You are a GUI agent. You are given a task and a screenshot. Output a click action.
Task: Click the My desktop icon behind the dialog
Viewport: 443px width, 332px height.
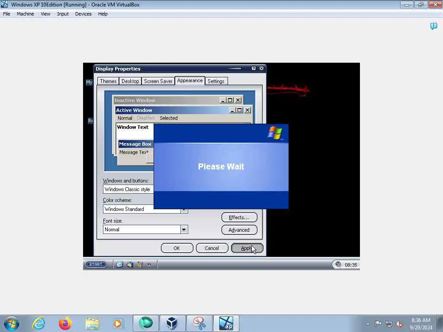(x=89, y=82)
